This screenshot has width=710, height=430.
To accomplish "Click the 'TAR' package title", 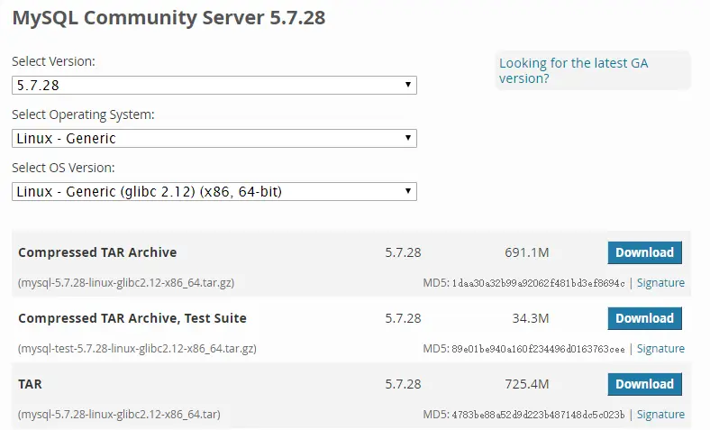I will tap(30, 384).
